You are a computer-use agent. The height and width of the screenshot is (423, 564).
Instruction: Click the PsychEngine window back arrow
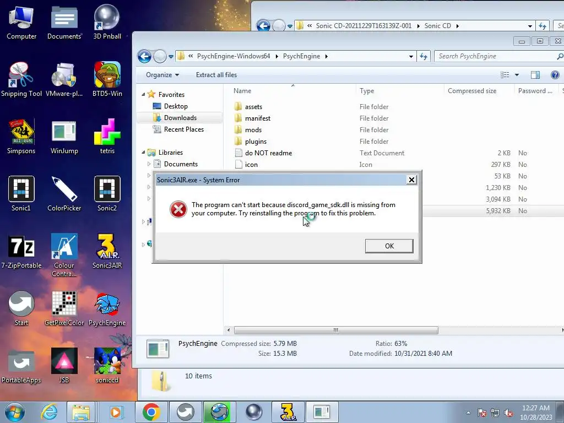(x=145, y=57)
